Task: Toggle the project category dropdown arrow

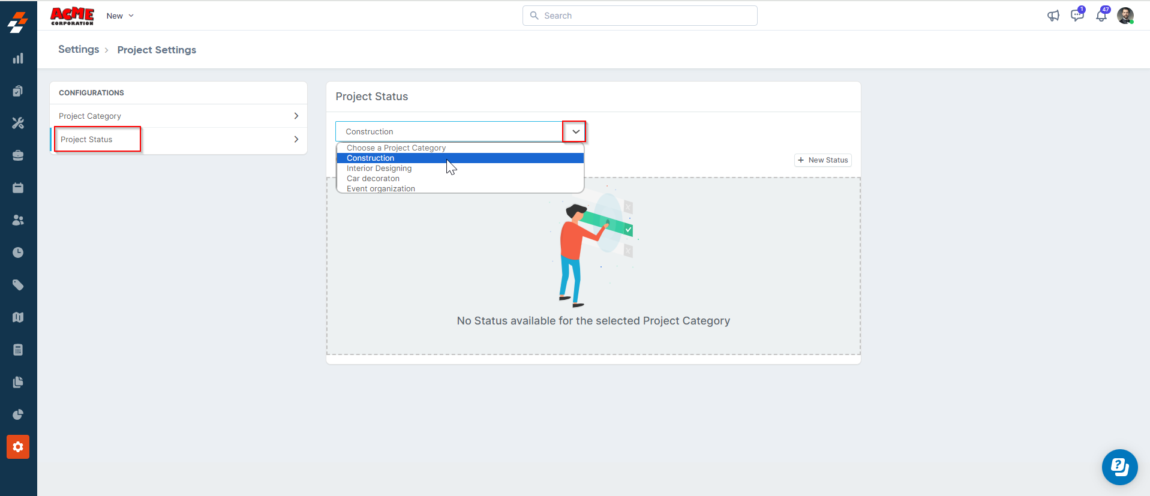Action: 575,131
